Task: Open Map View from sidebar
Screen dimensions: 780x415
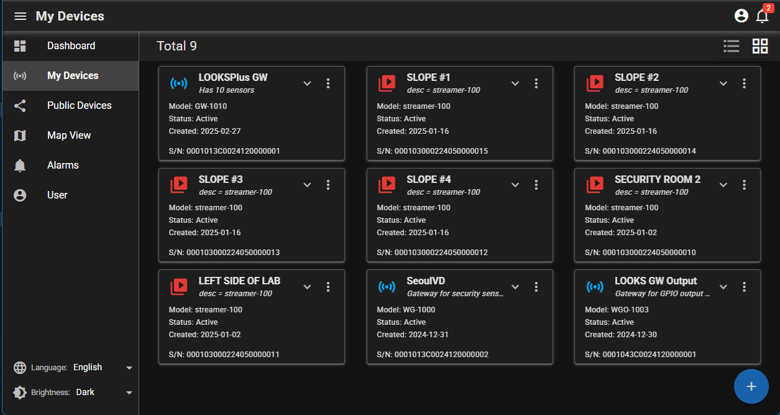Action: click(x=70, y=136)
